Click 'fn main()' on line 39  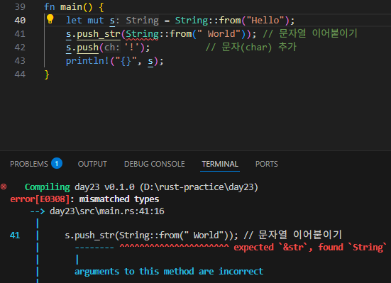68,7
